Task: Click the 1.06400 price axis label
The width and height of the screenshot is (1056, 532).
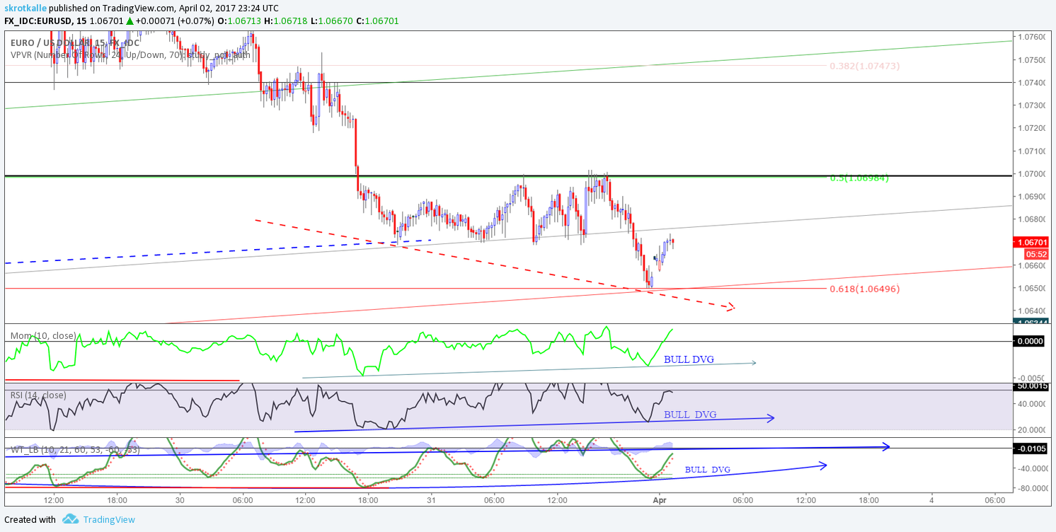Action: click(x=1031, y=311)
